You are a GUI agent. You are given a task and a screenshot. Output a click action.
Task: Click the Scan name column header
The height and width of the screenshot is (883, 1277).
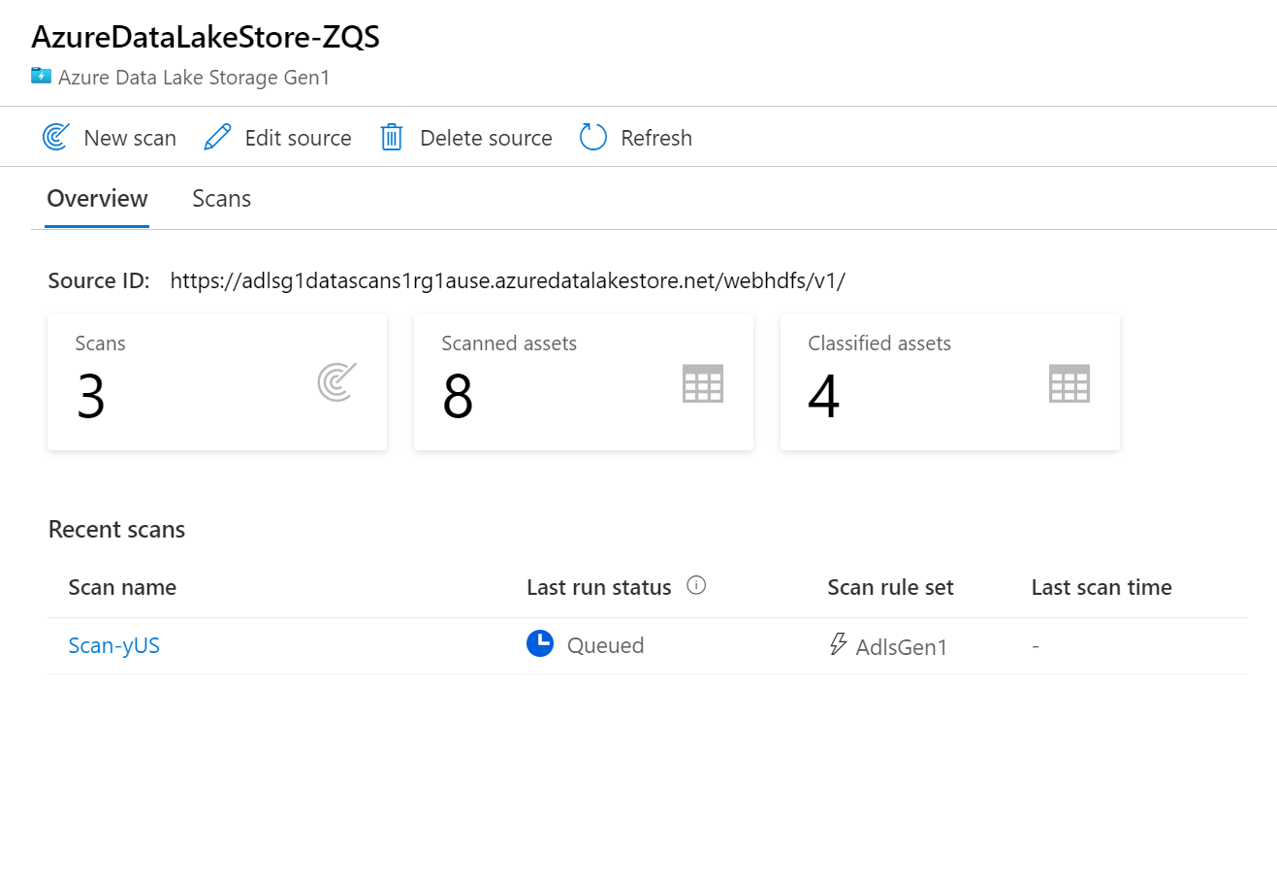[x=122, y=587]
